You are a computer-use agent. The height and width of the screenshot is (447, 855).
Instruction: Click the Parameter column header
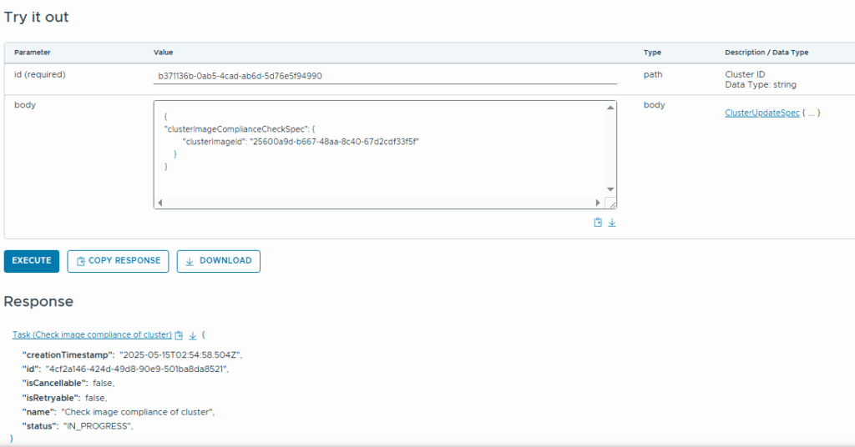33,53
